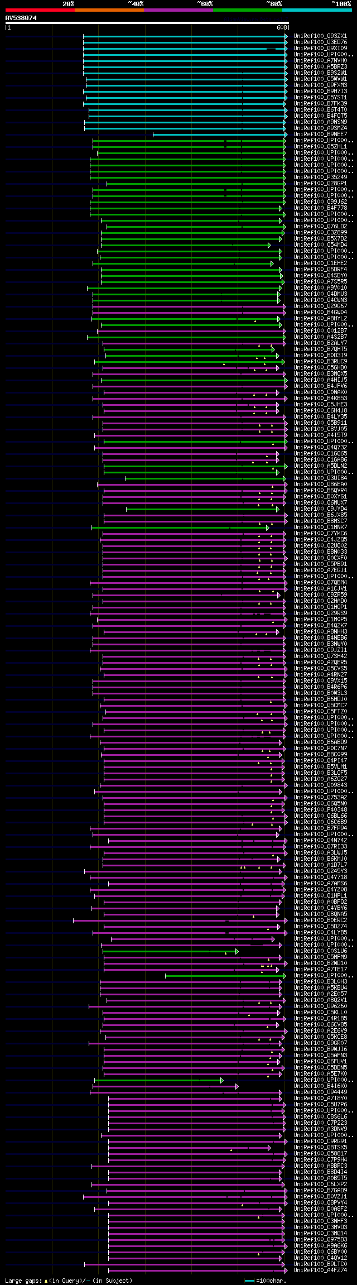The height and width of the screenshot is (1285, 357).
Task: Click the orange ~40% identity legend segment
Action: pyautogui.click(x=109, y=10)
